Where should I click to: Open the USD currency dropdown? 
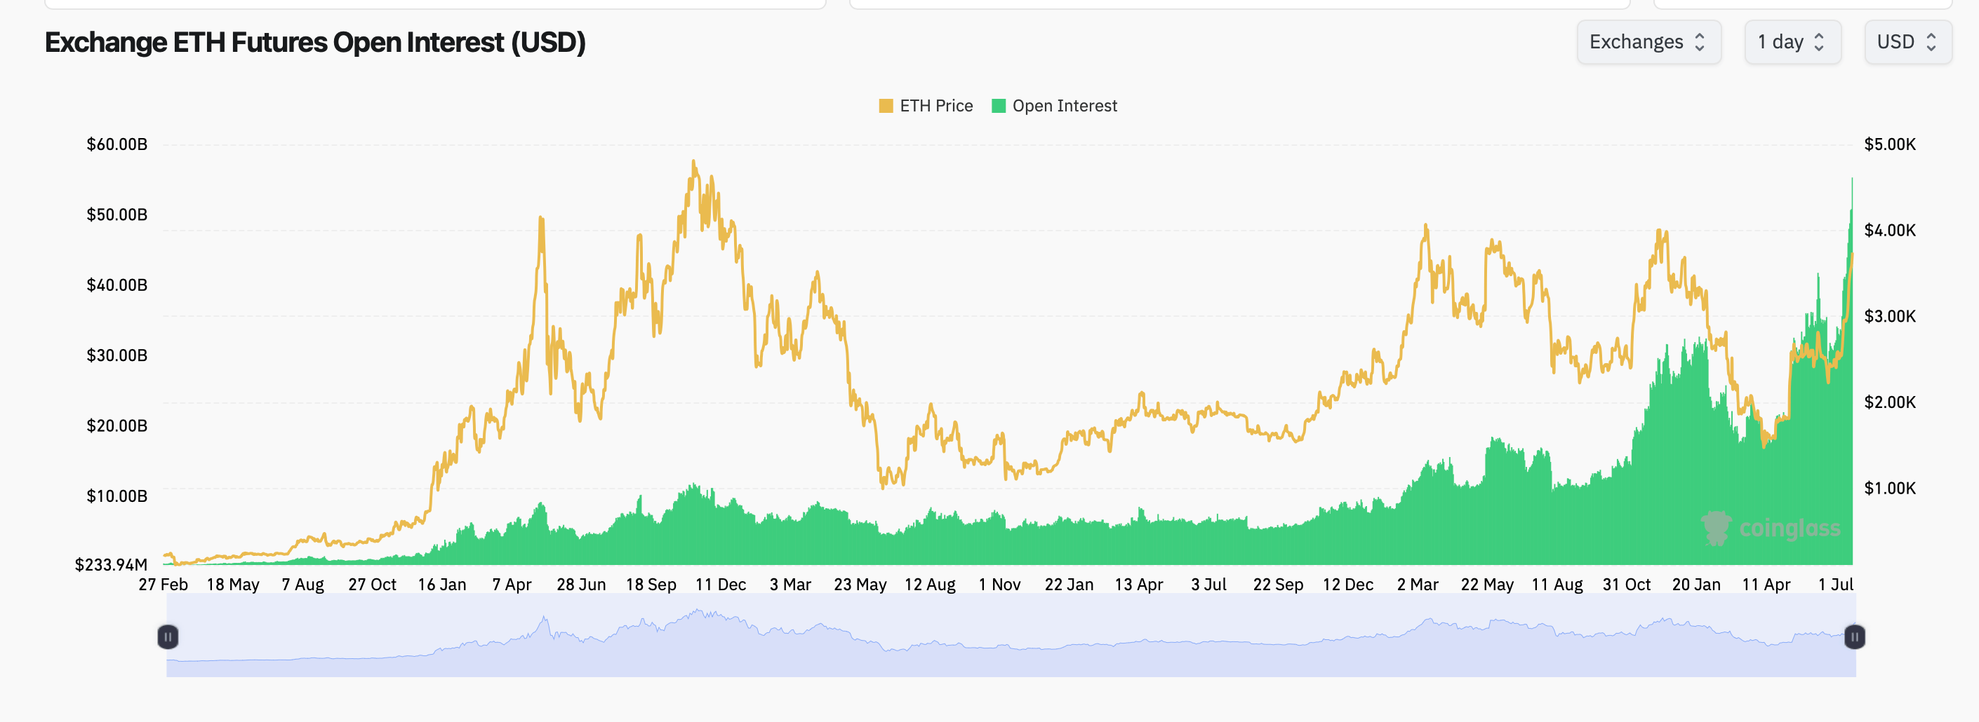click(1907, 42)
